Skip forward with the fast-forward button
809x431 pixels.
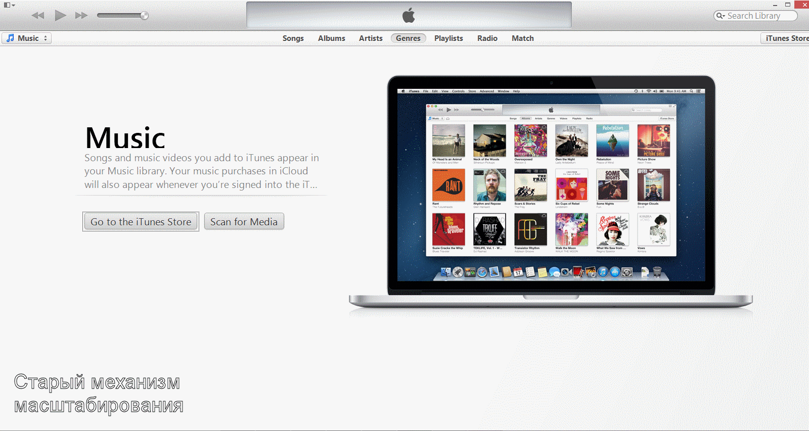point(81,16)
